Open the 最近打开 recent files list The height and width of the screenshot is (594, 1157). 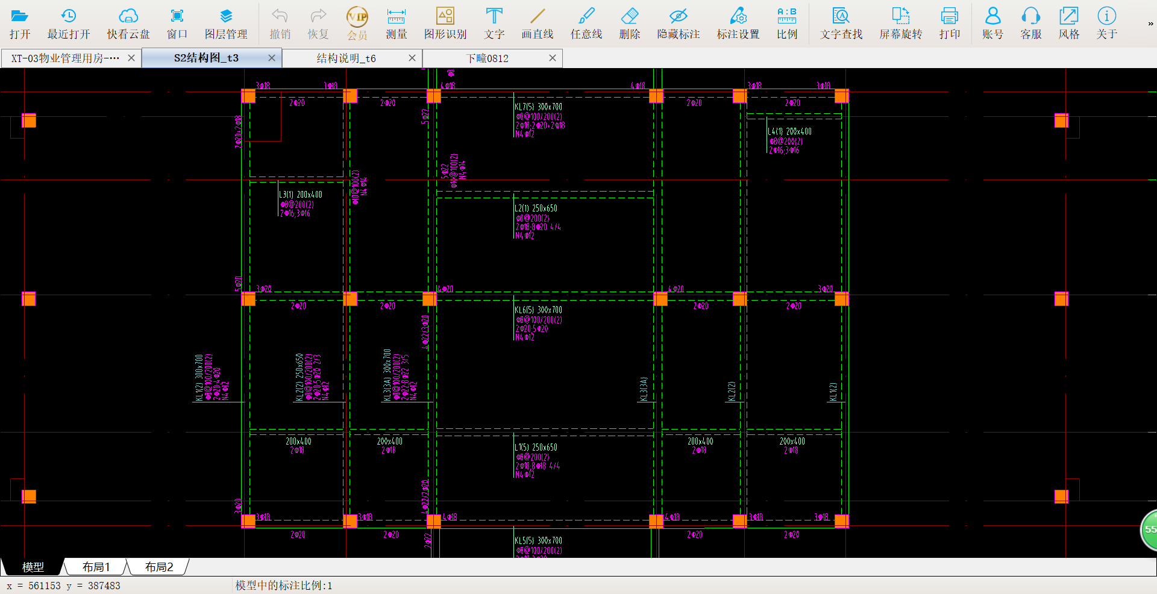[x=69, y=23]
